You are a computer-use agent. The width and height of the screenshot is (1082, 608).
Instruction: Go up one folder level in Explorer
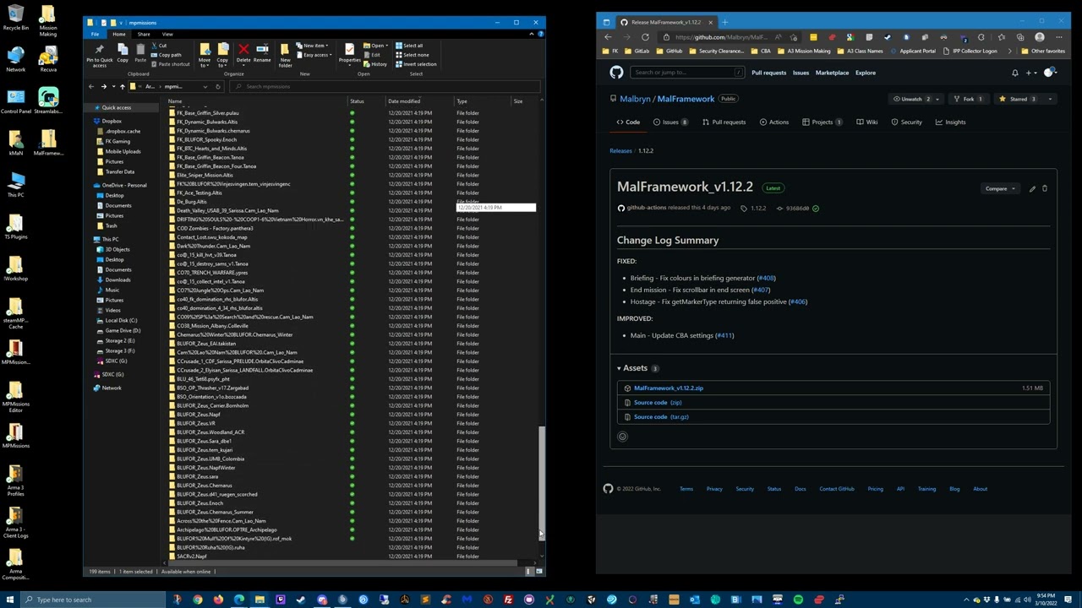122,86
